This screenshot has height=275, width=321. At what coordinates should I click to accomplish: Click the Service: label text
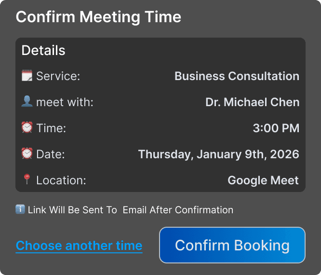[x=58, y=76]
